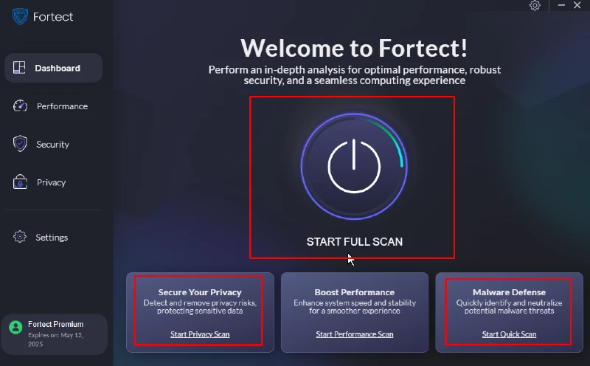This screenshot has height=366, width=590.
Task: Select the Secure Your Privacy card title
Action: click(200, 292)
